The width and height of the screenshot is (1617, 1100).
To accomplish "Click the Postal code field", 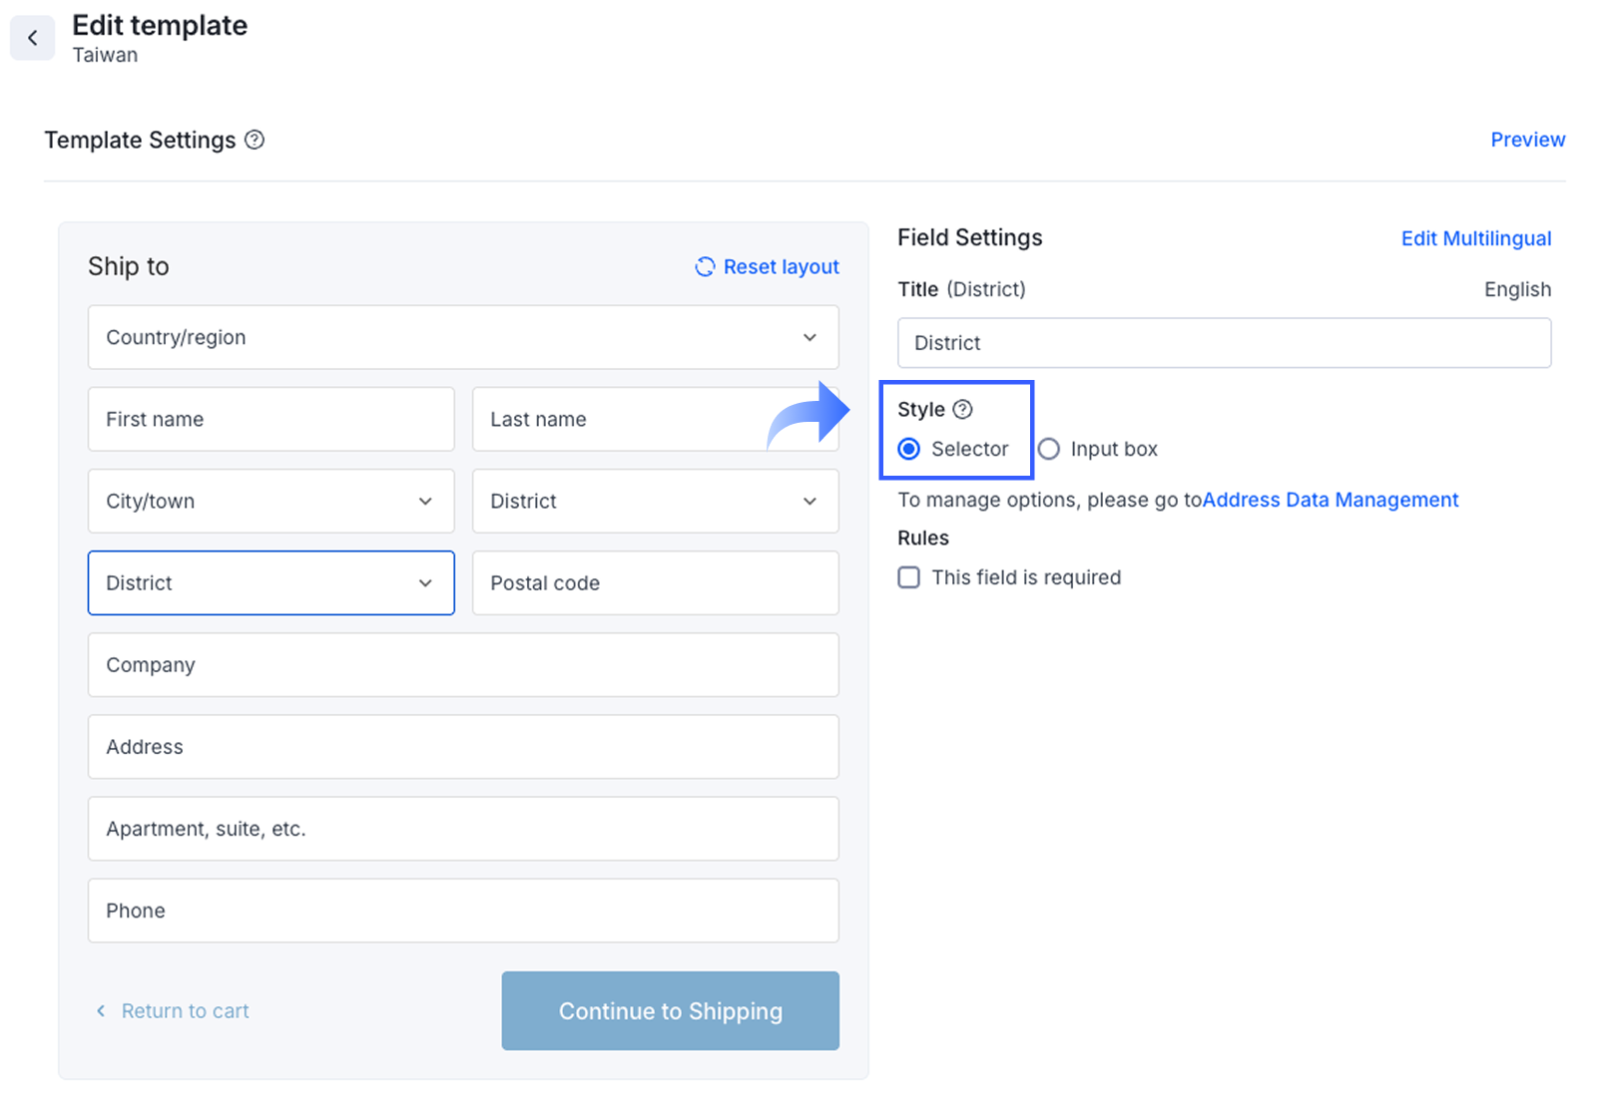I will pyautogui.click(x=655, y=582).
